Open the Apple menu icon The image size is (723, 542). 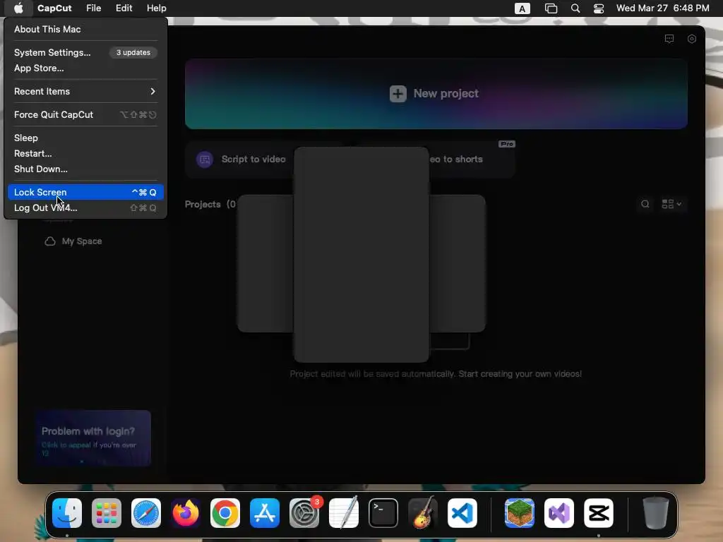point(18,8)
